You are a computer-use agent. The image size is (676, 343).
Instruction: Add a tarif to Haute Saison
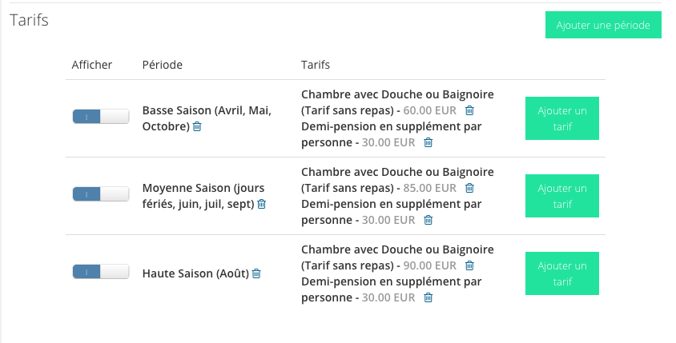click(x=561, y=273)
